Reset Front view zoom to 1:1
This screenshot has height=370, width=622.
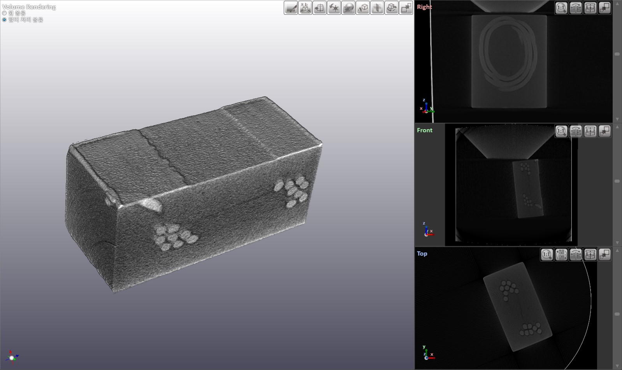click(561, 131)
